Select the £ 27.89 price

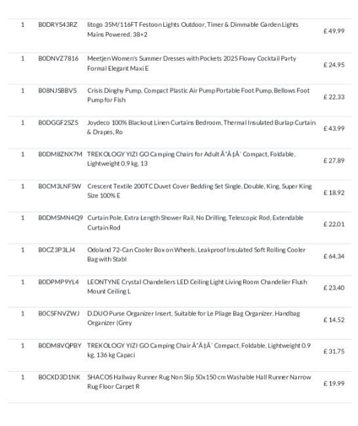tap(334, 161)
